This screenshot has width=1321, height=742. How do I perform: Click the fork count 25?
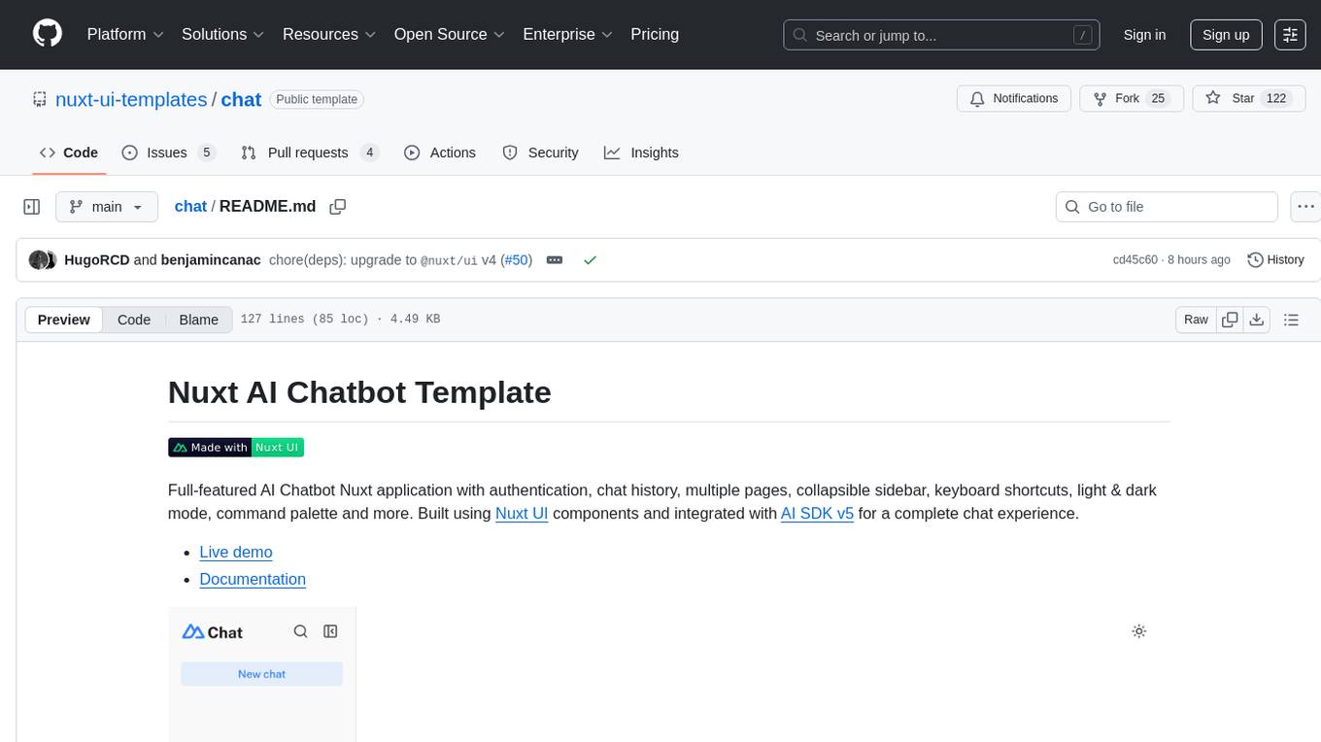tap(1158, 99)
